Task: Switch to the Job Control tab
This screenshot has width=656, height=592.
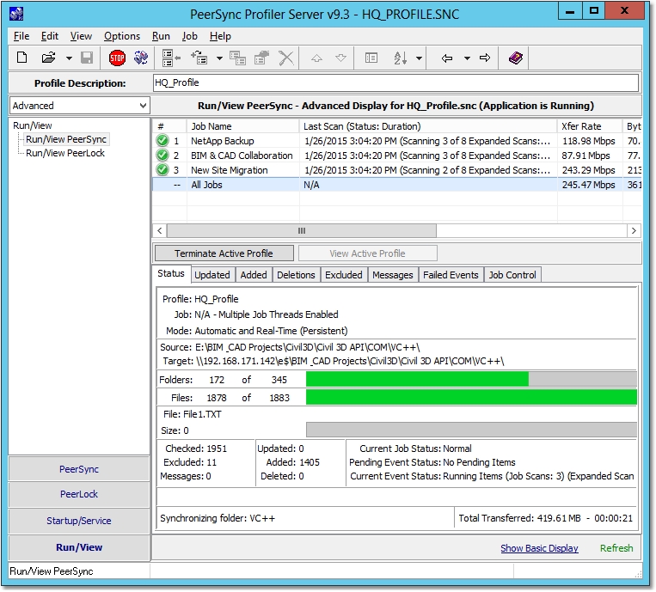Action: [512, 275]
